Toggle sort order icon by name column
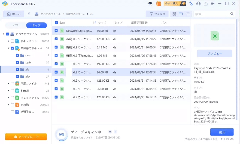Image resolution: width=240 pixels, height=144 pixels. 94,23
